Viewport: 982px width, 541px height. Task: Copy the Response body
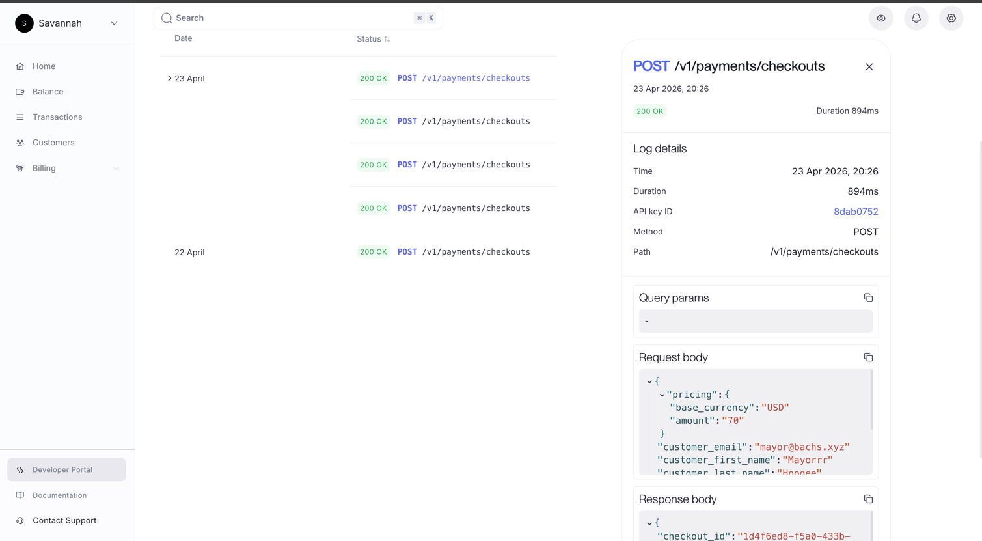(x=868, y=499)
